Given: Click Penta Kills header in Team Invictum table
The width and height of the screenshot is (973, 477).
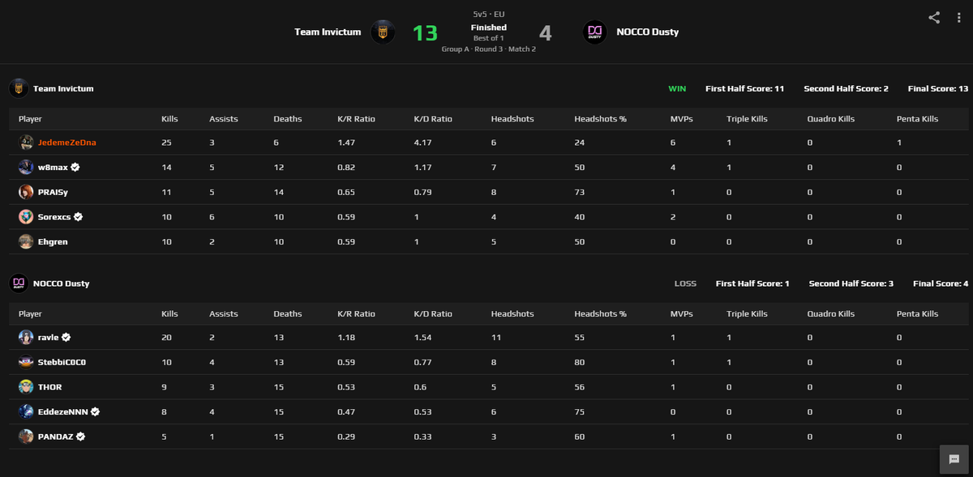Looking at the screenshot, I should click(x=917, y=119).
